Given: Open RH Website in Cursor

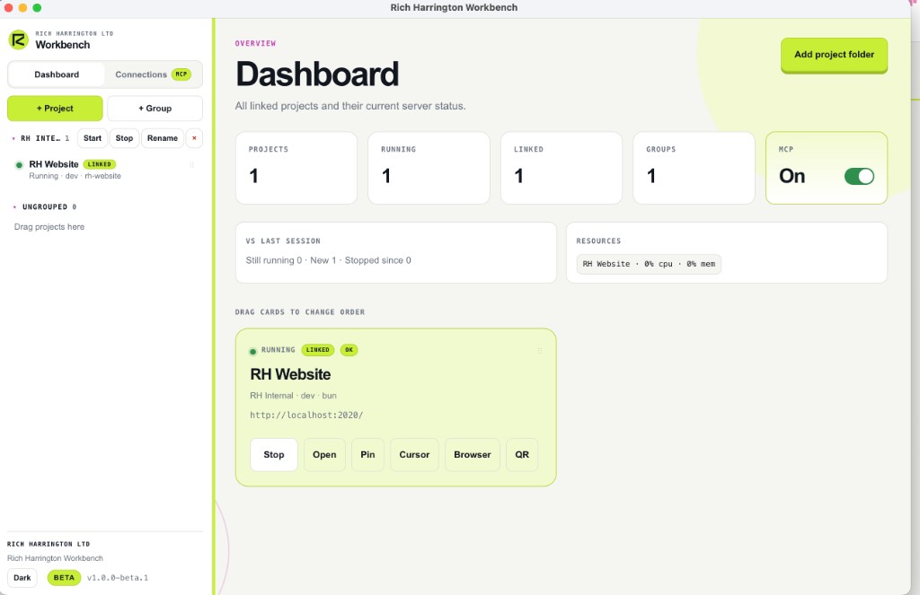Looking at the screenshot, I should [414, 454].
